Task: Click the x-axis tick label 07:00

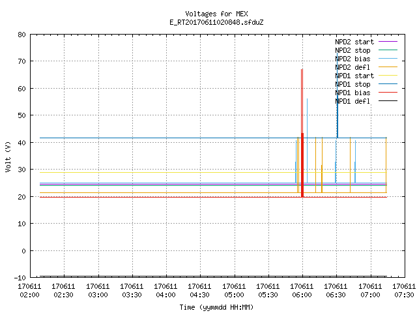Action: pyautogui.click(x=370, y=295)
